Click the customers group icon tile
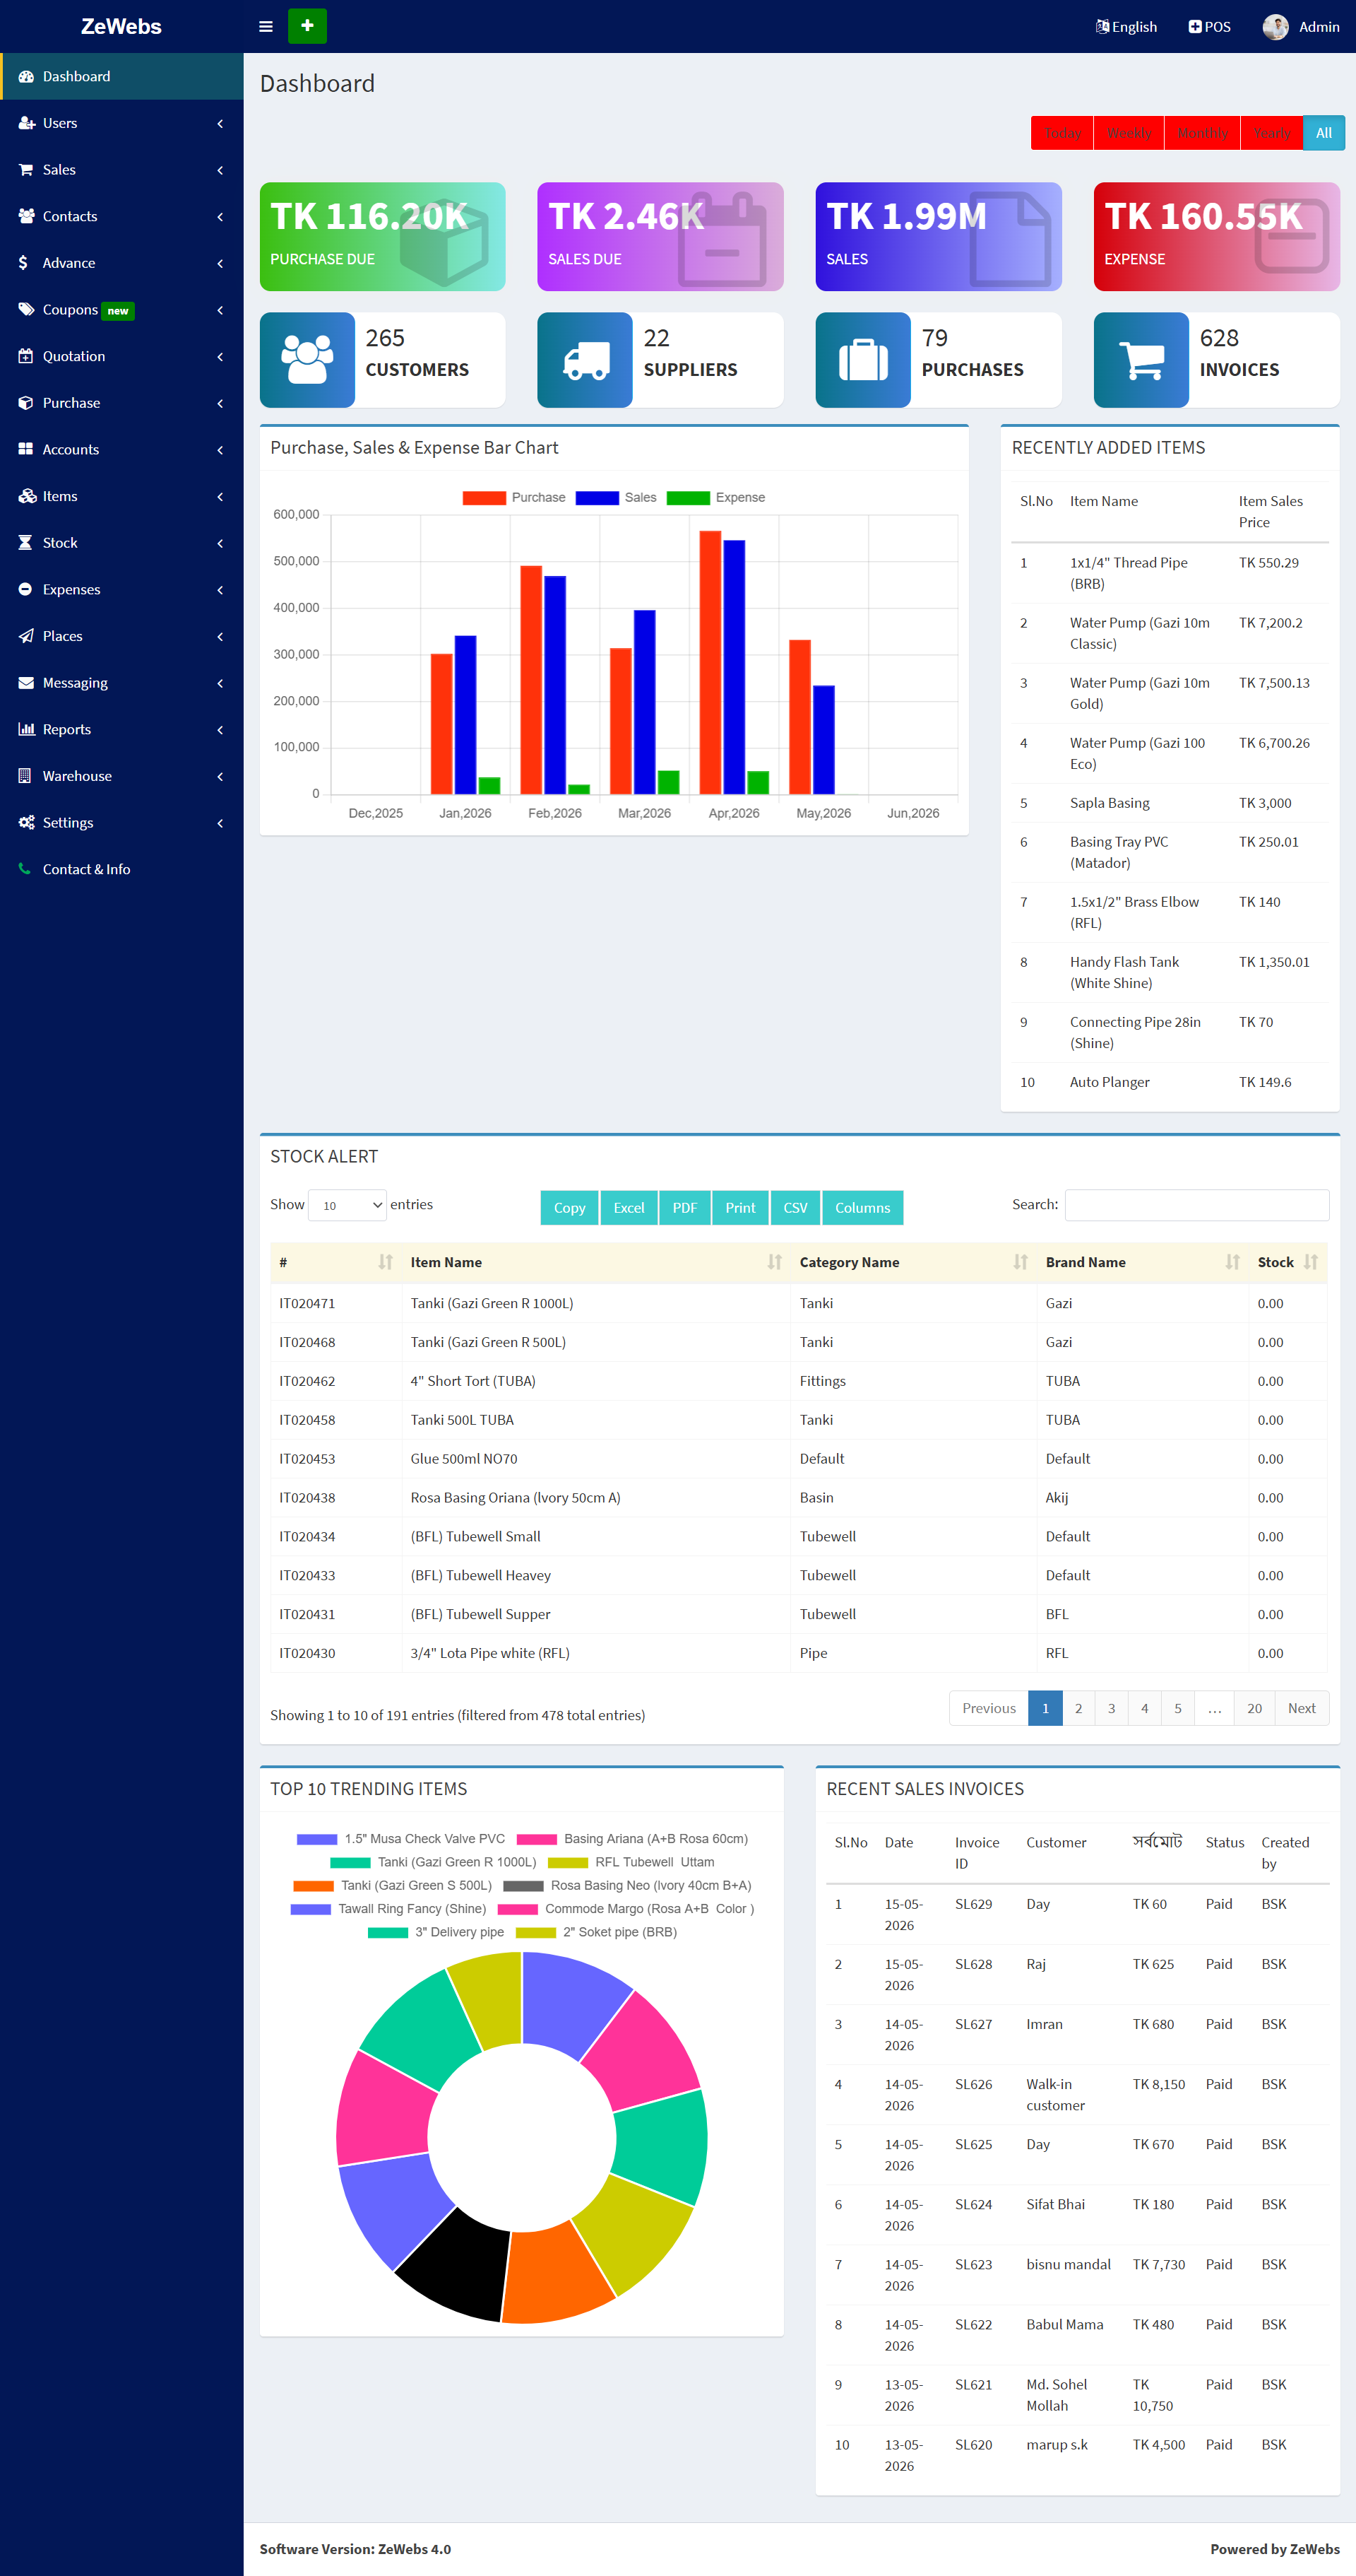1356x2576 pixels. [307, 360]
